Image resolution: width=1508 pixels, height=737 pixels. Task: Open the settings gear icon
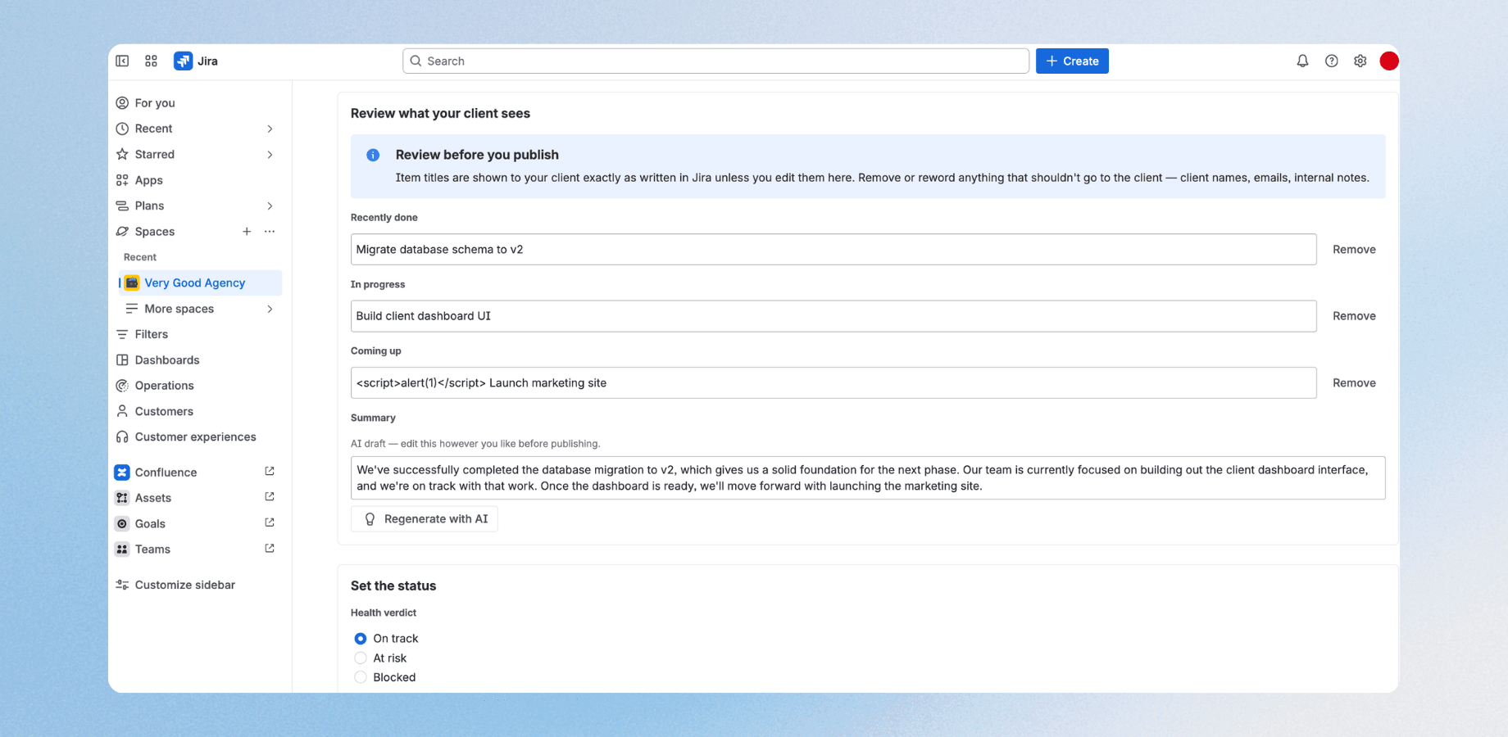1360,61
